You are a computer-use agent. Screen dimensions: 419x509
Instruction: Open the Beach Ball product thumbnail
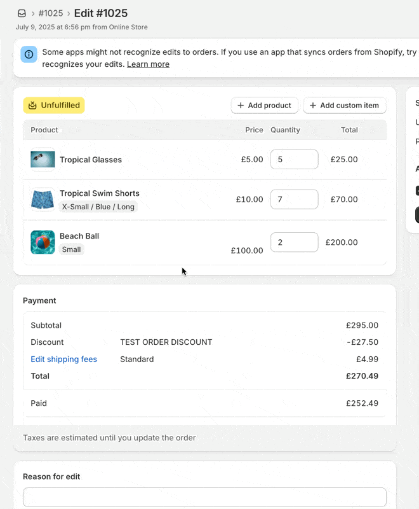(43, 242)
